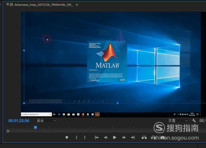Open the wrench settings menu
The height and width of the screenshot is (148, 206).
(194, 121)
